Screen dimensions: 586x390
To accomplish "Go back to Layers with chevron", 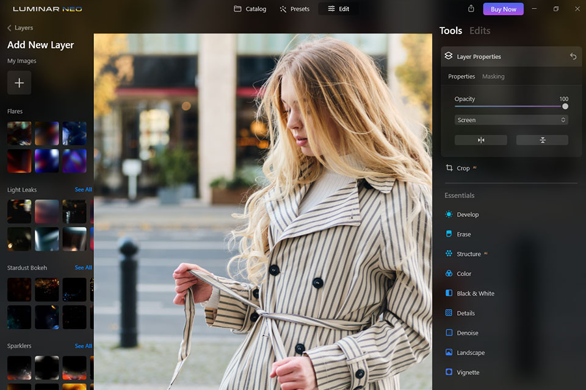I will click(9, 27).
